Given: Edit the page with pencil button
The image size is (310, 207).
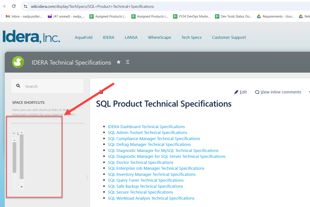Looking at the screenshot, I should pos(240,92).
